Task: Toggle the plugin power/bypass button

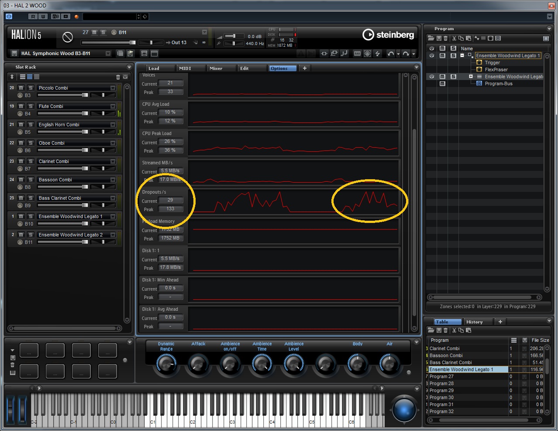Action: 9,17
